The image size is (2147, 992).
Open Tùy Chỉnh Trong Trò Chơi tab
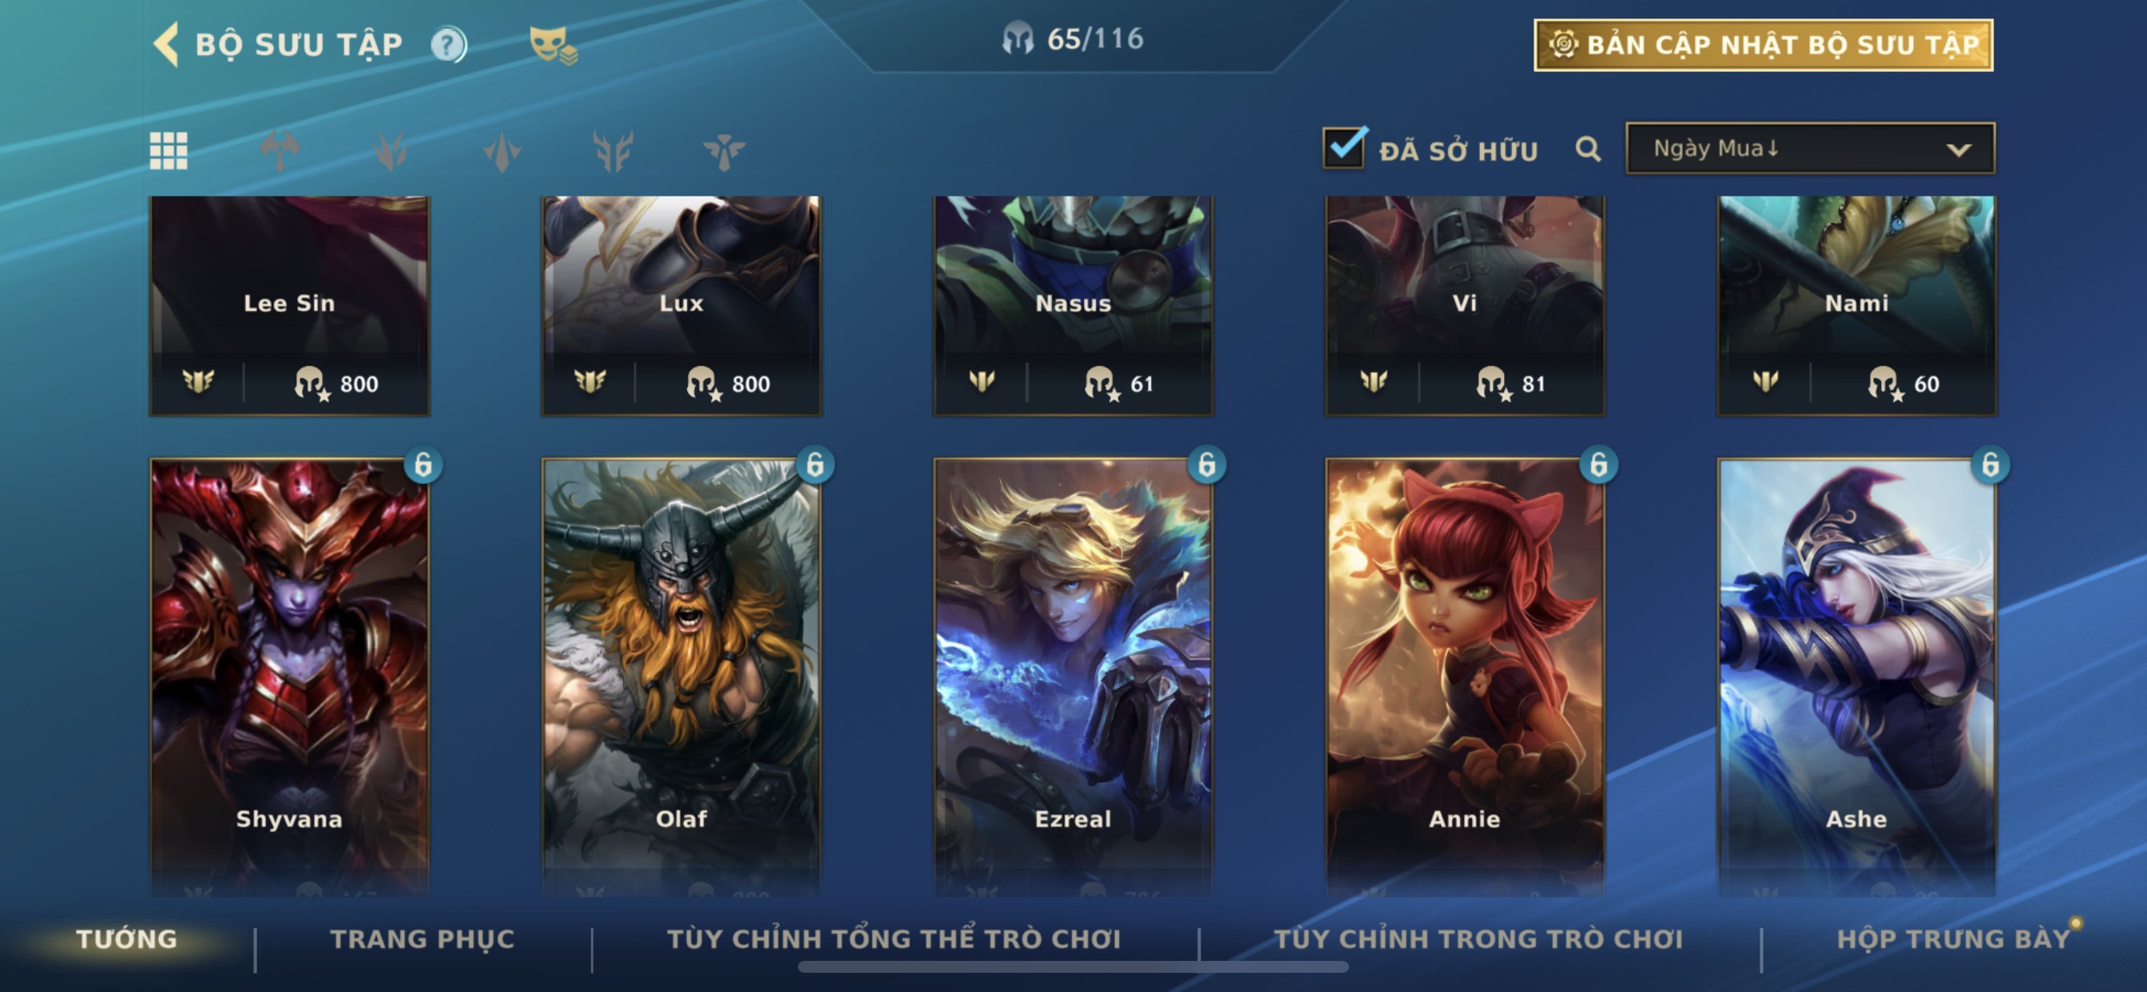pos(1478,939)
